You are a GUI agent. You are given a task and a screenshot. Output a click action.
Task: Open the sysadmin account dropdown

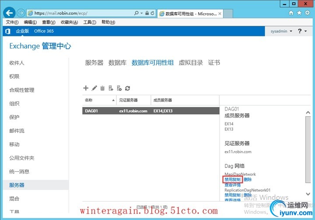pyautogui.click(x=281, y=31)
